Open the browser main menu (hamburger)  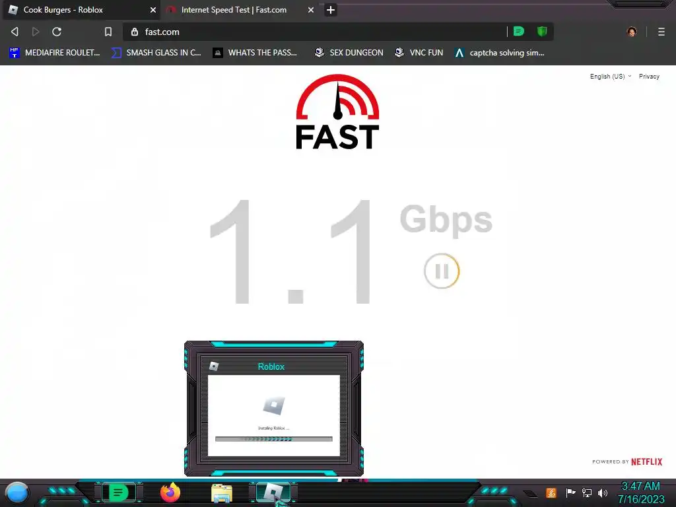pos(661,32)
